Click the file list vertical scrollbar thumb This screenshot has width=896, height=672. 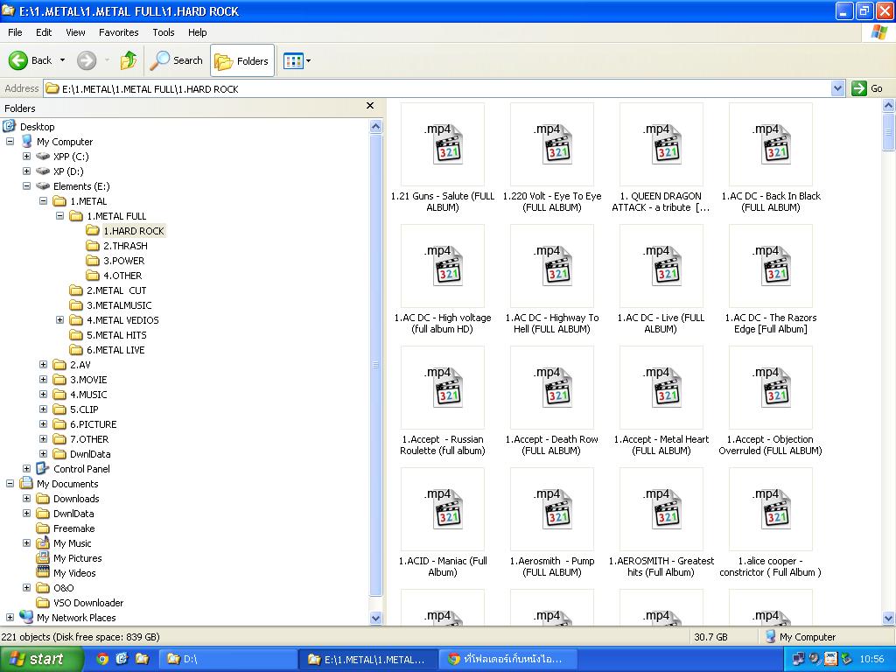[x=889, y=132]
